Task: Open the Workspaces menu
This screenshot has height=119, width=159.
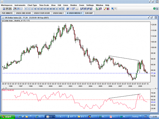Action: point(7,5)
